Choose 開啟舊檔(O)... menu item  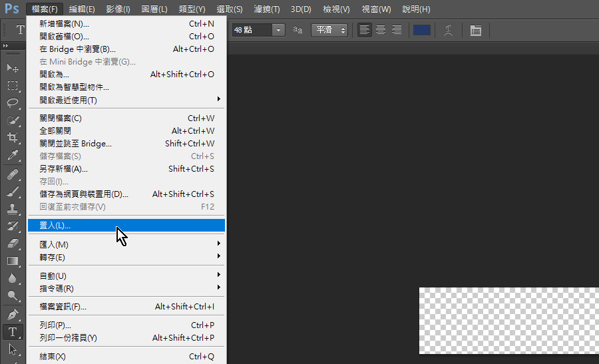(126, 37)
